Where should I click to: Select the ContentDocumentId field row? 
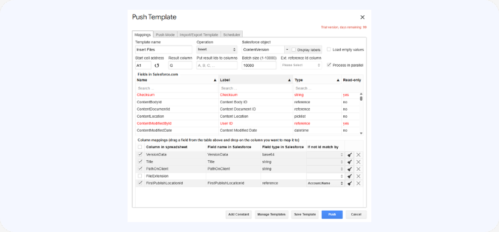point(247,109)
